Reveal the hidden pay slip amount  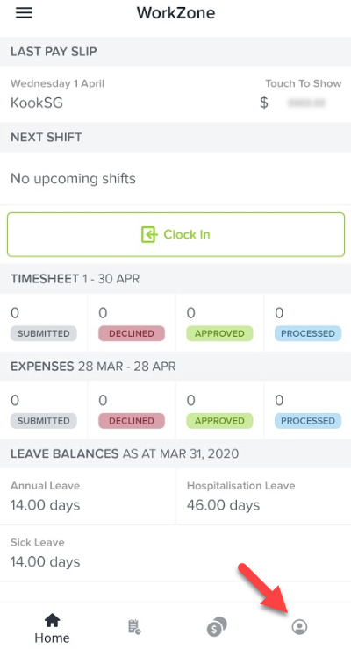click(x=306, y=103)
